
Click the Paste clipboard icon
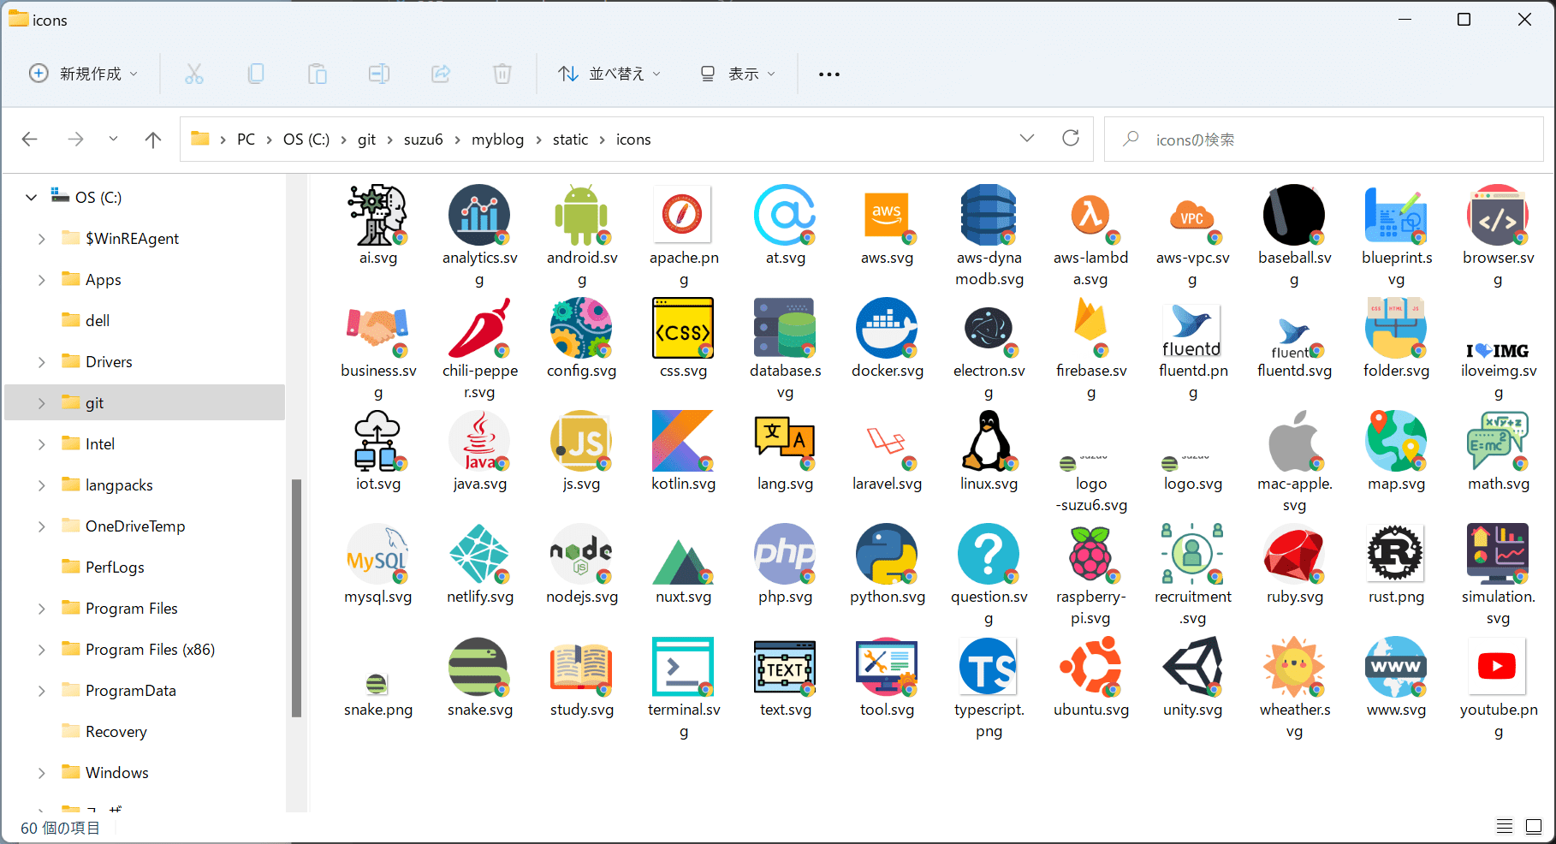318,74
